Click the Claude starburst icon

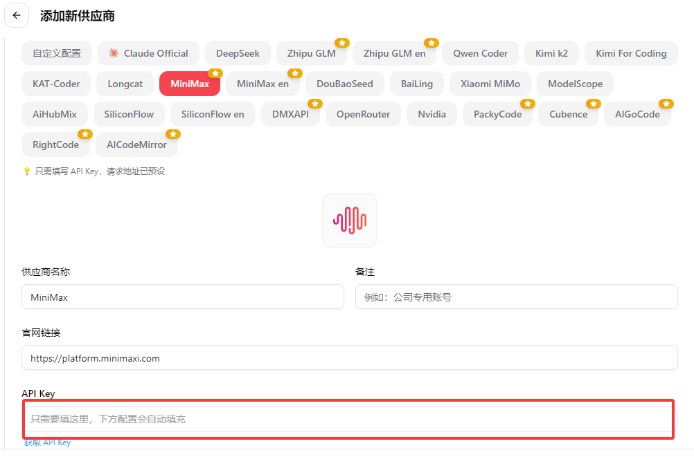[x=114, y=53]
